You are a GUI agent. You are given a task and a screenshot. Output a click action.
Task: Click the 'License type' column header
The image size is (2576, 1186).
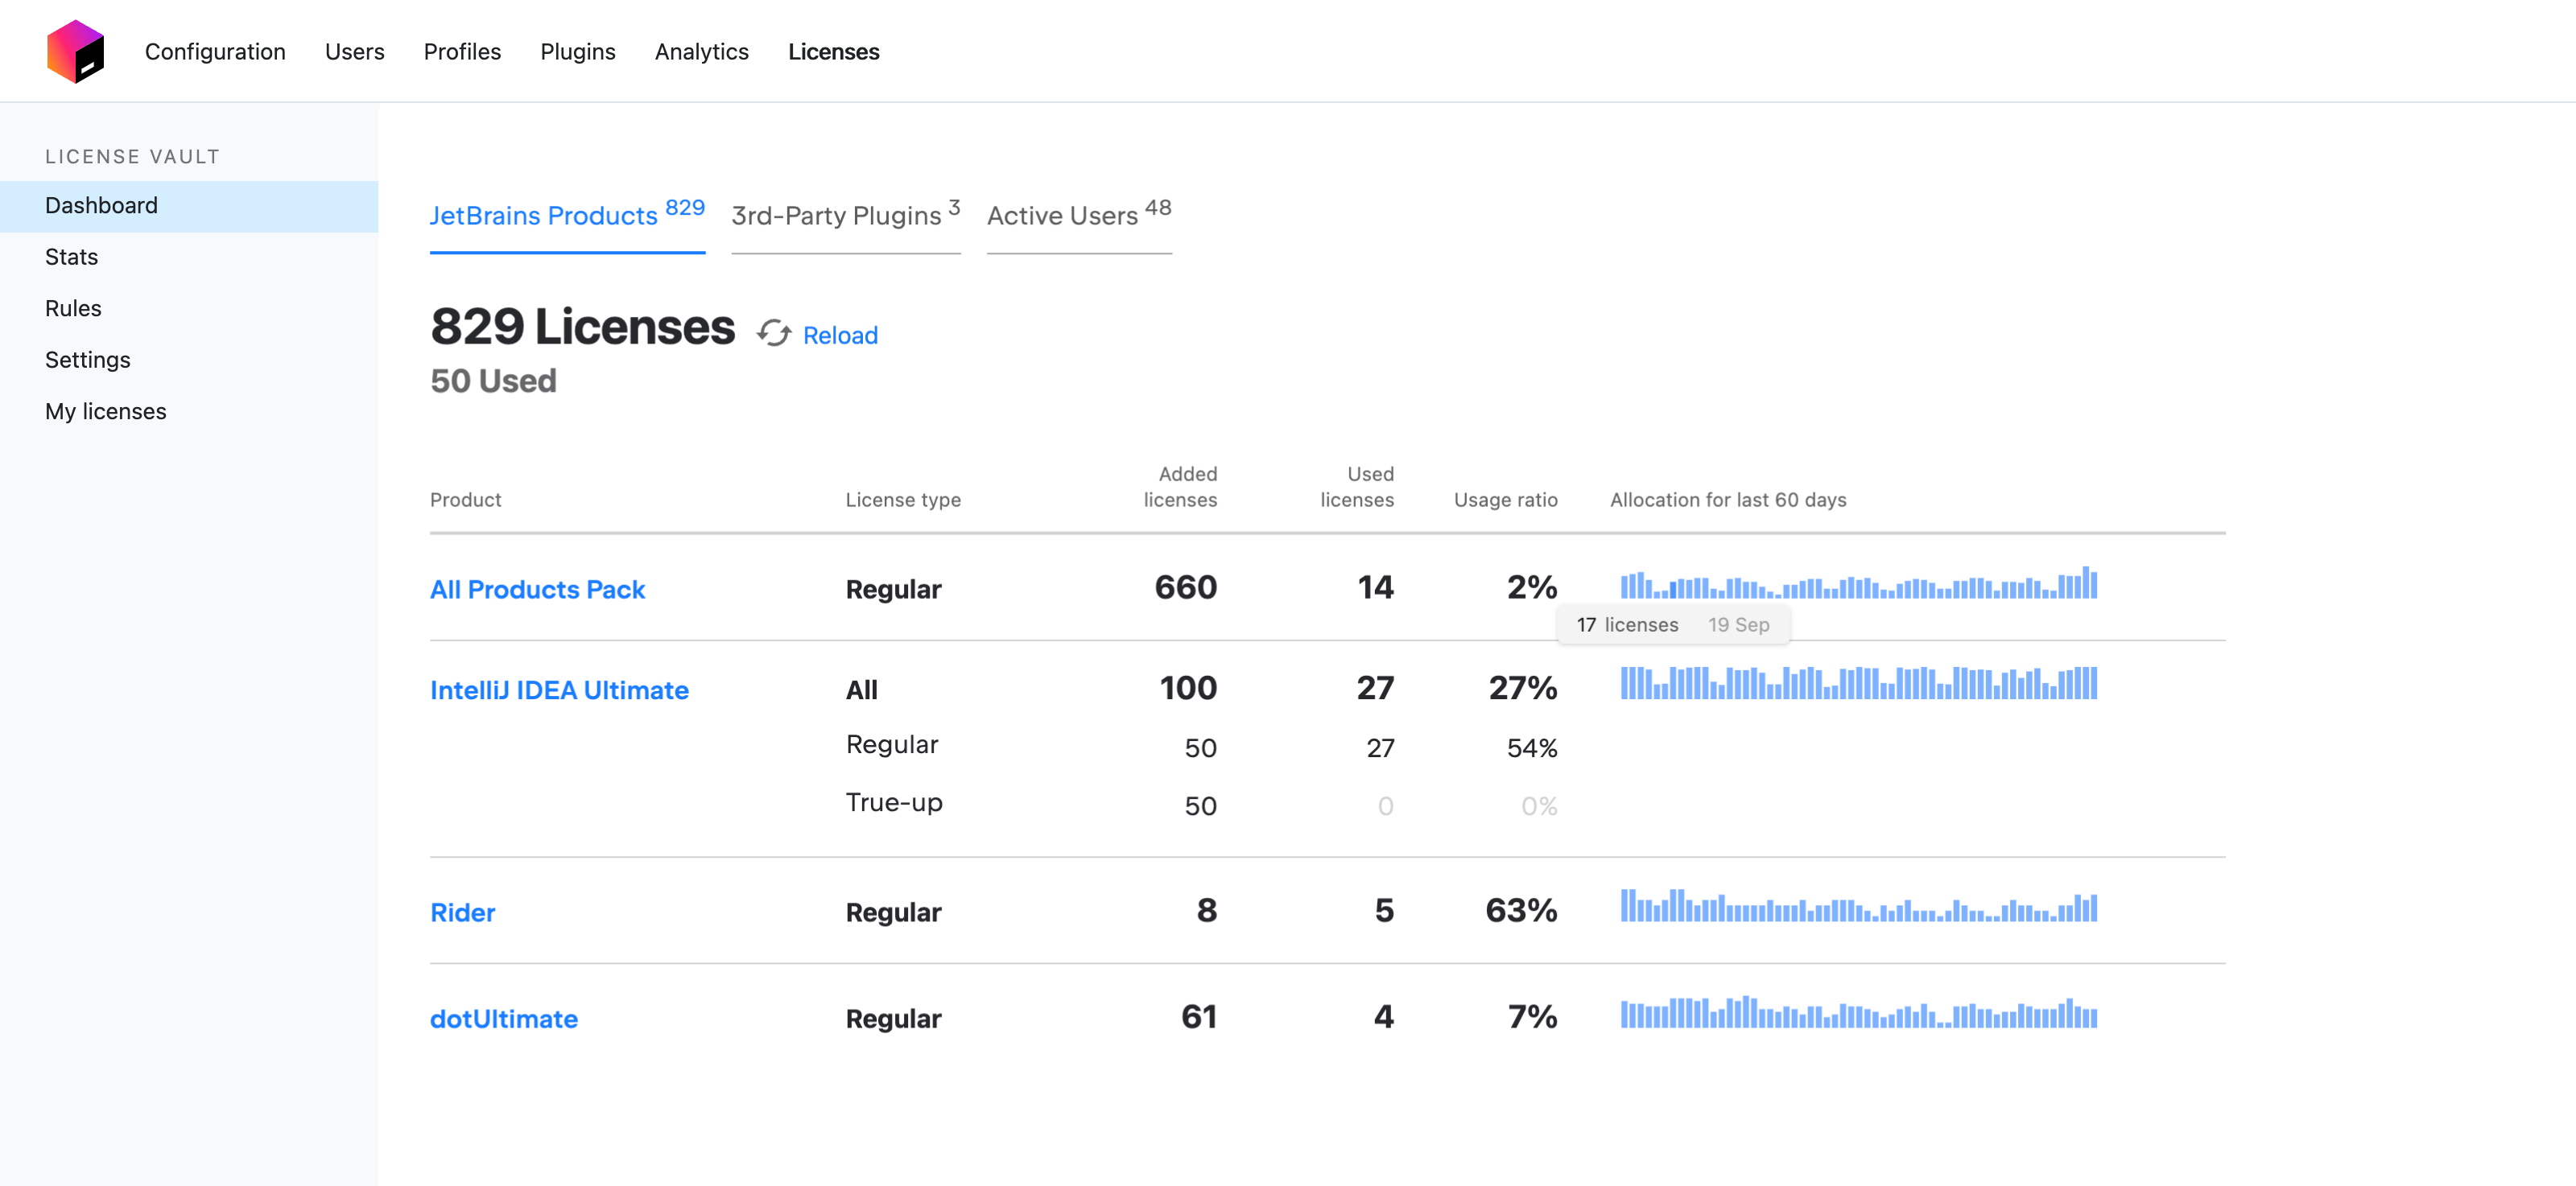pyautogui.click(x=903, y=500)
